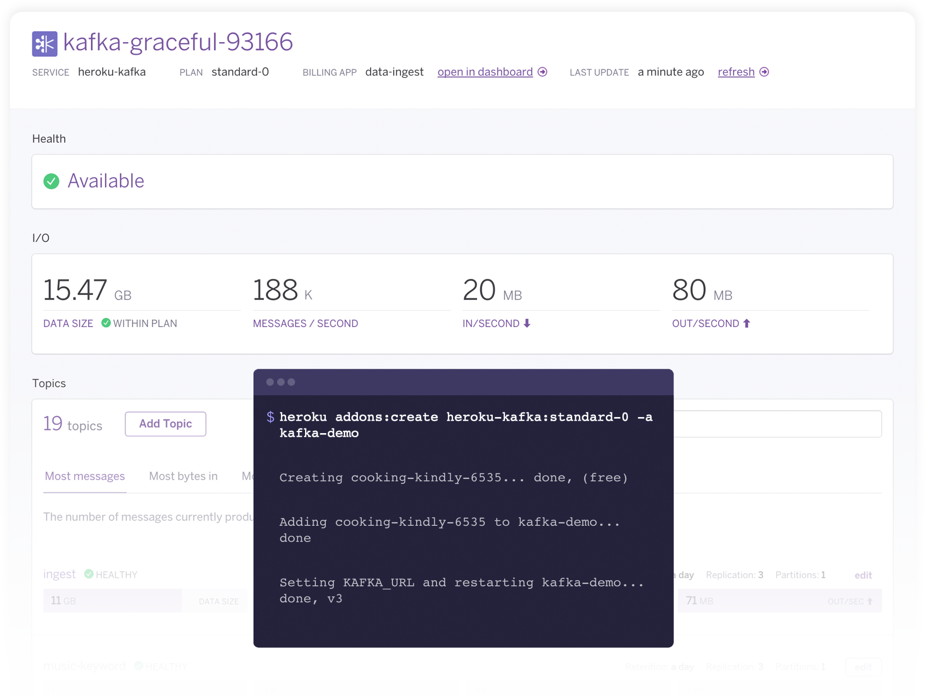This screenshot has height=696, width=925.
Task: Click arrow icon beside open in dashboard
Action: pyautogui.click(x=542, y=72)
